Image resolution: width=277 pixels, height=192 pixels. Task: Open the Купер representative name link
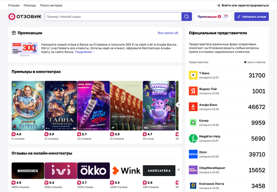[x=204, y=120]
